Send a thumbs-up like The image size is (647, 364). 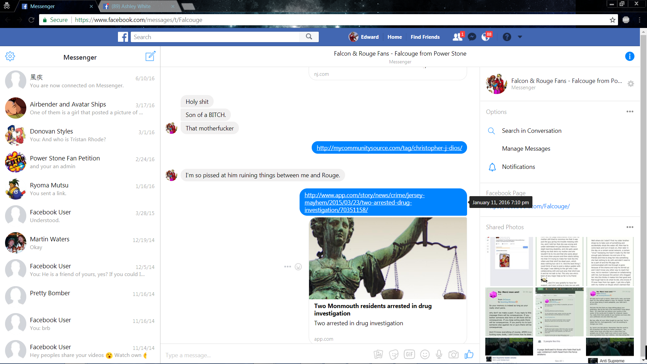[x=469, y=354]
